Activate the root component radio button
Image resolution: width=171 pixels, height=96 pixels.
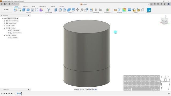click(x=17, y=18)
